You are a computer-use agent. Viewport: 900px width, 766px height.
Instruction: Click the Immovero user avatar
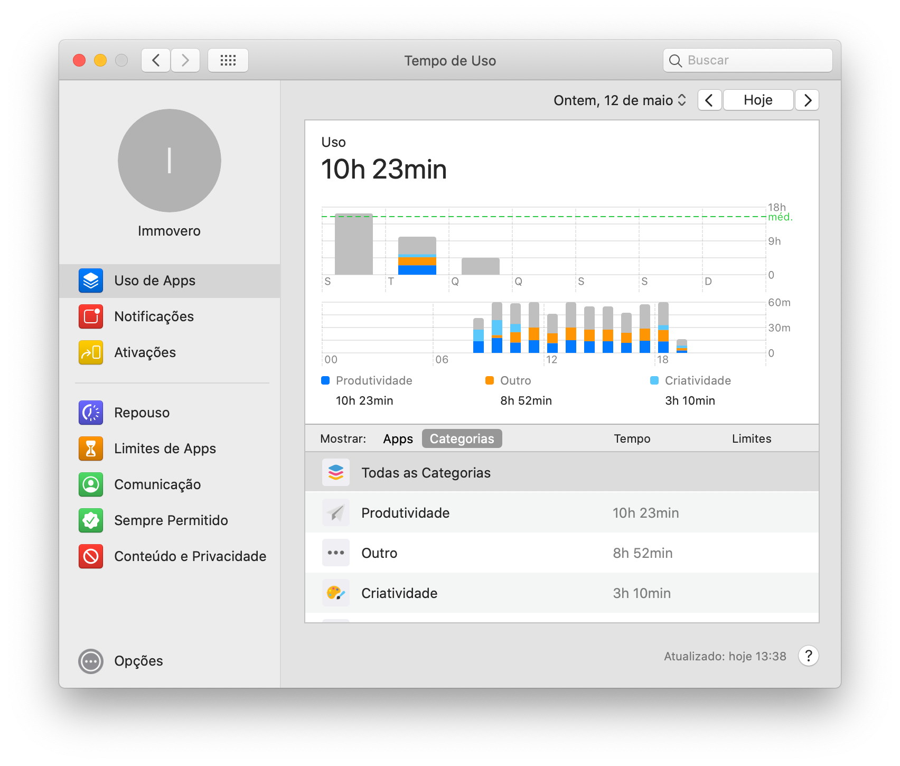[x=170, y=161]
